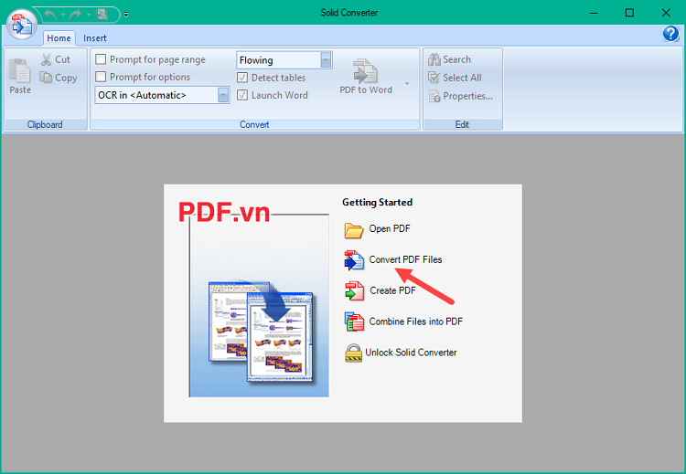Click the Combine Files into PDF icon
686x474 pixels.
pos(354,322)
